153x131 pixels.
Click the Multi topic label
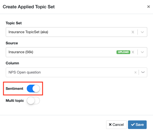(15, 101)
